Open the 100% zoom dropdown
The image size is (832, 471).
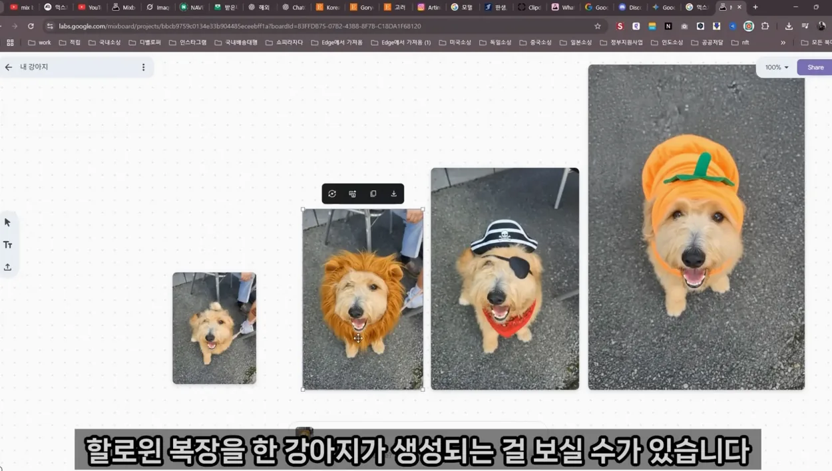click(x=777, y=67)
